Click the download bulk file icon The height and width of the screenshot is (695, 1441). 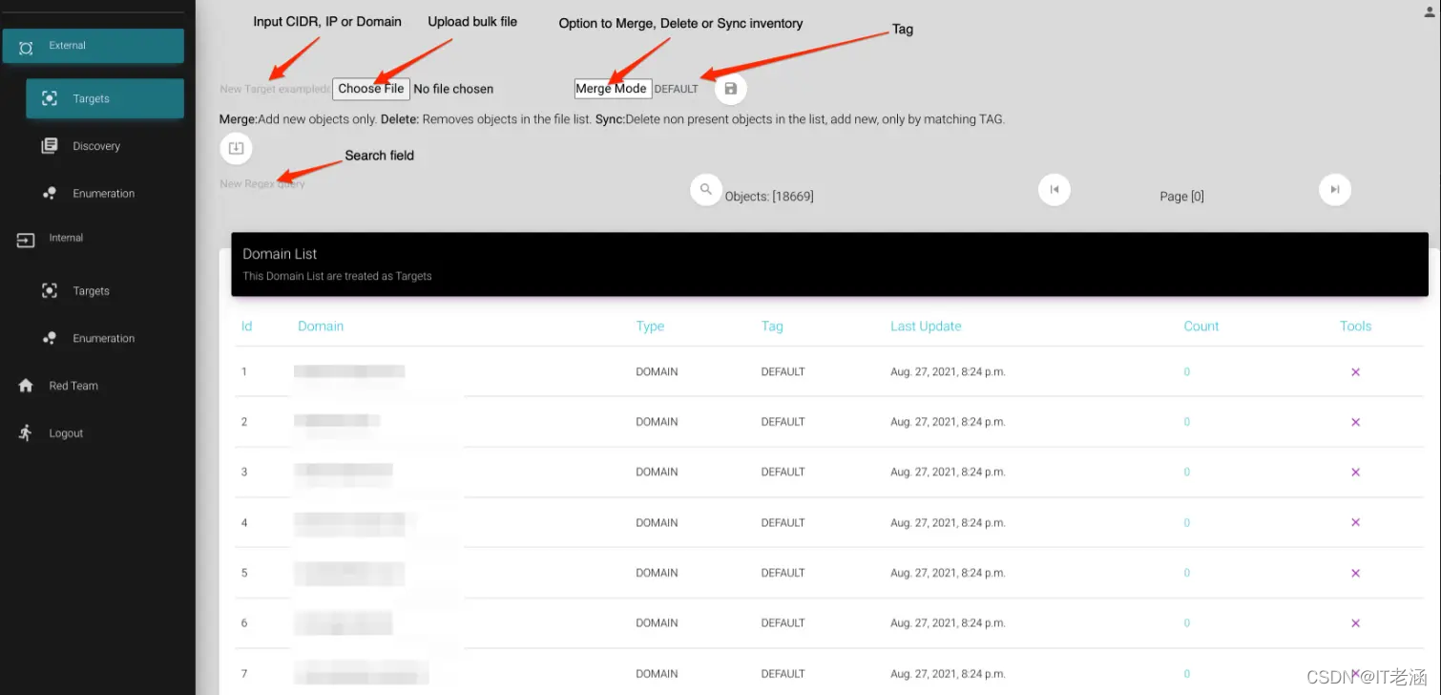coord(237,148)
